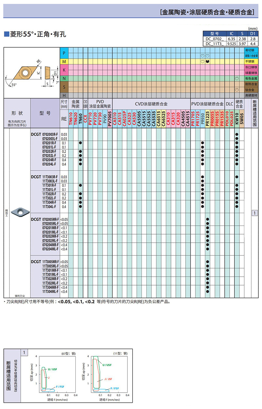Click the PDL025 grade column header
Screen dimensions: 262x409
pyautogui.click(x=232, y=118)
